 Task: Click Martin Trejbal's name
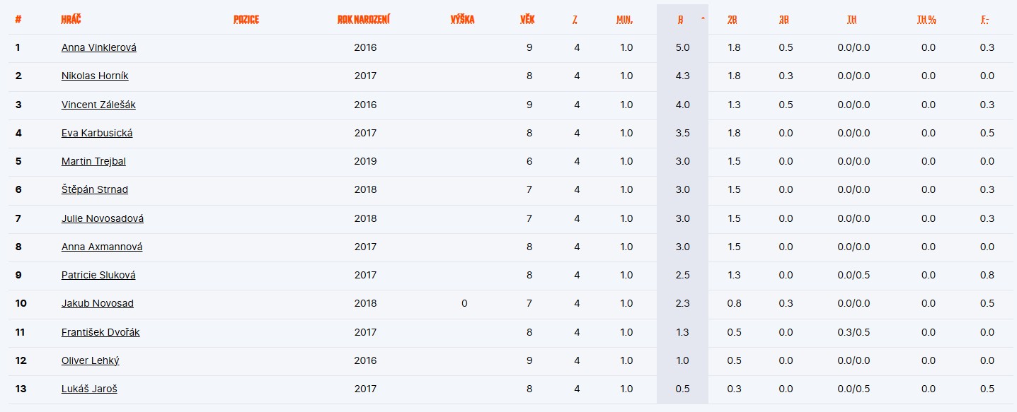93,161
